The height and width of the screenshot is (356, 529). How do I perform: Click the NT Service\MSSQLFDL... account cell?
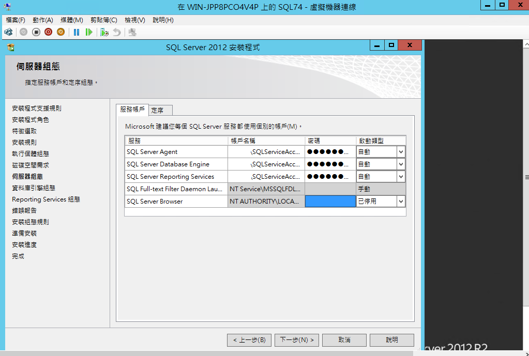tap(266, 189)
